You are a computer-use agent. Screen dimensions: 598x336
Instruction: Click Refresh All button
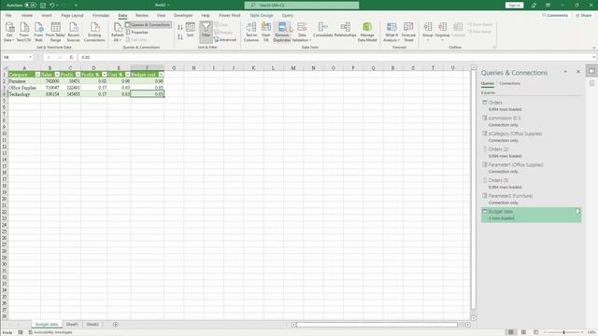point(117,32)
